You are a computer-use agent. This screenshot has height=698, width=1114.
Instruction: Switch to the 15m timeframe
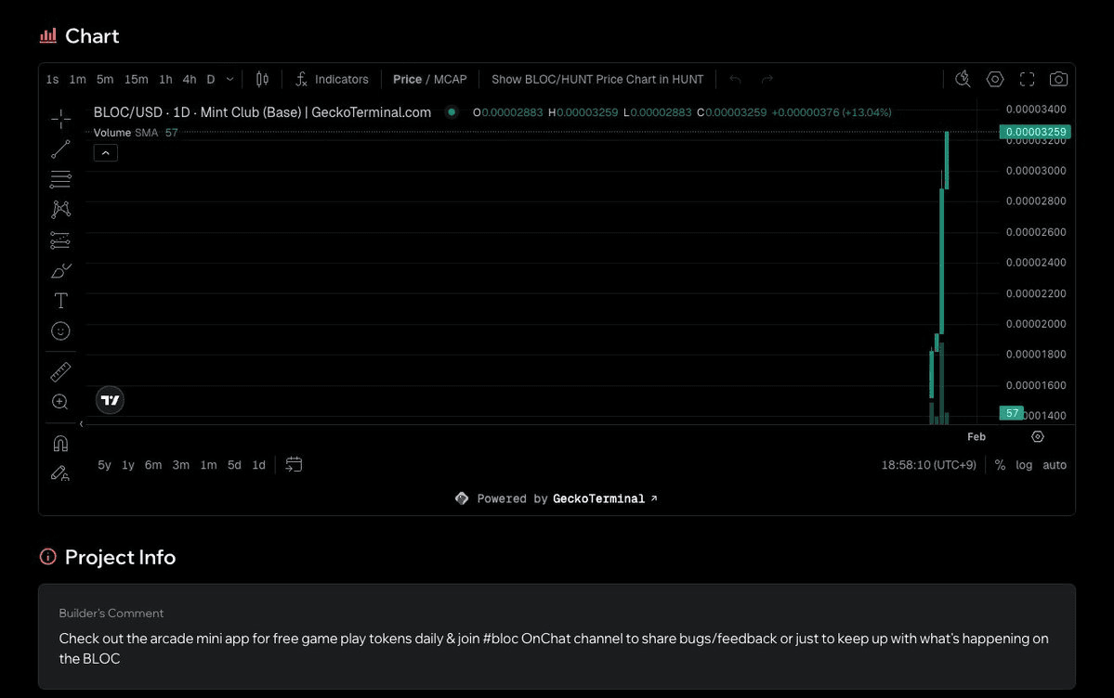136,80
